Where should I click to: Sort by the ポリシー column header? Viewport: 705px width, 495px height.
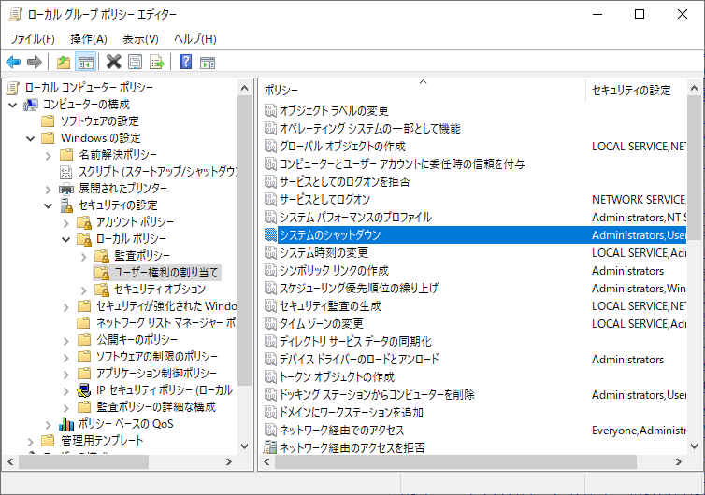pyautogui.click(x=423, y=90)
